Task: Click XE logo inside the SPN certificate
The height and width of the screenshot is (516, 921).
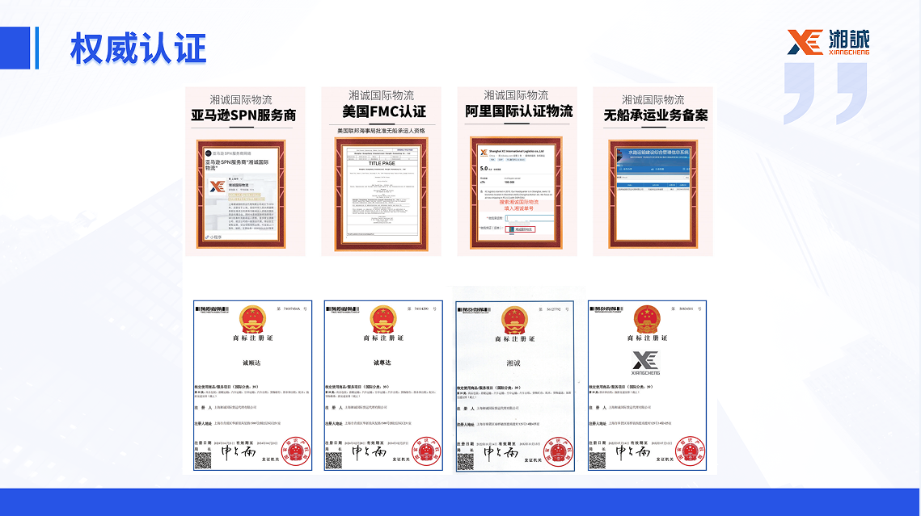Action: [218, 186]
